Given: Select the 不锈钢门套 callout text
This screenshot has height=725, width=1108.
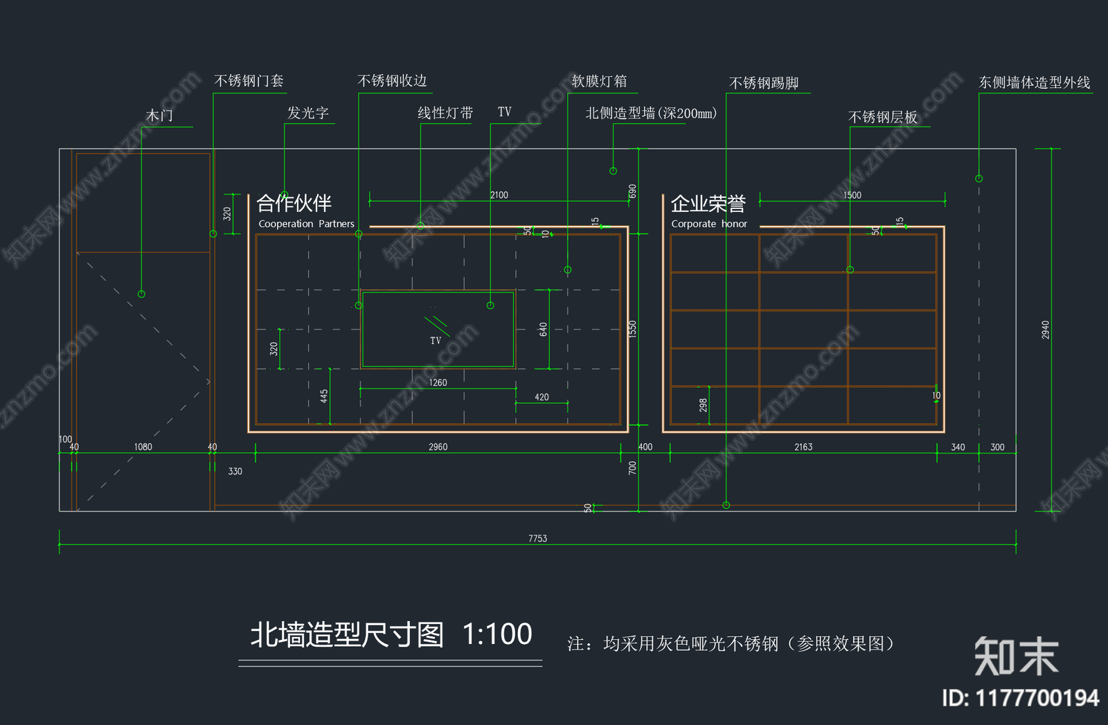Looking at the screenshot, I should [249, 81].
